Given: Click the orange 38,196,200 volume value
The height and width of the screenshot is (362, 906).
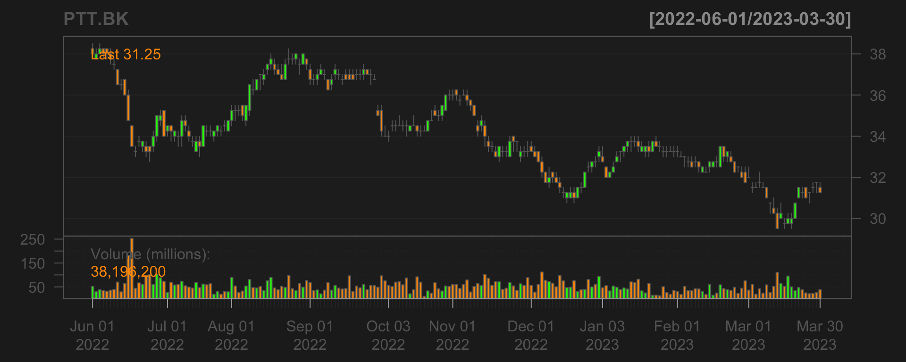Looking at the screenshot, I should (128, 271).
